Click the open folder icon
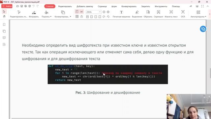The image size is (211, 119). (x=17, y=6)
